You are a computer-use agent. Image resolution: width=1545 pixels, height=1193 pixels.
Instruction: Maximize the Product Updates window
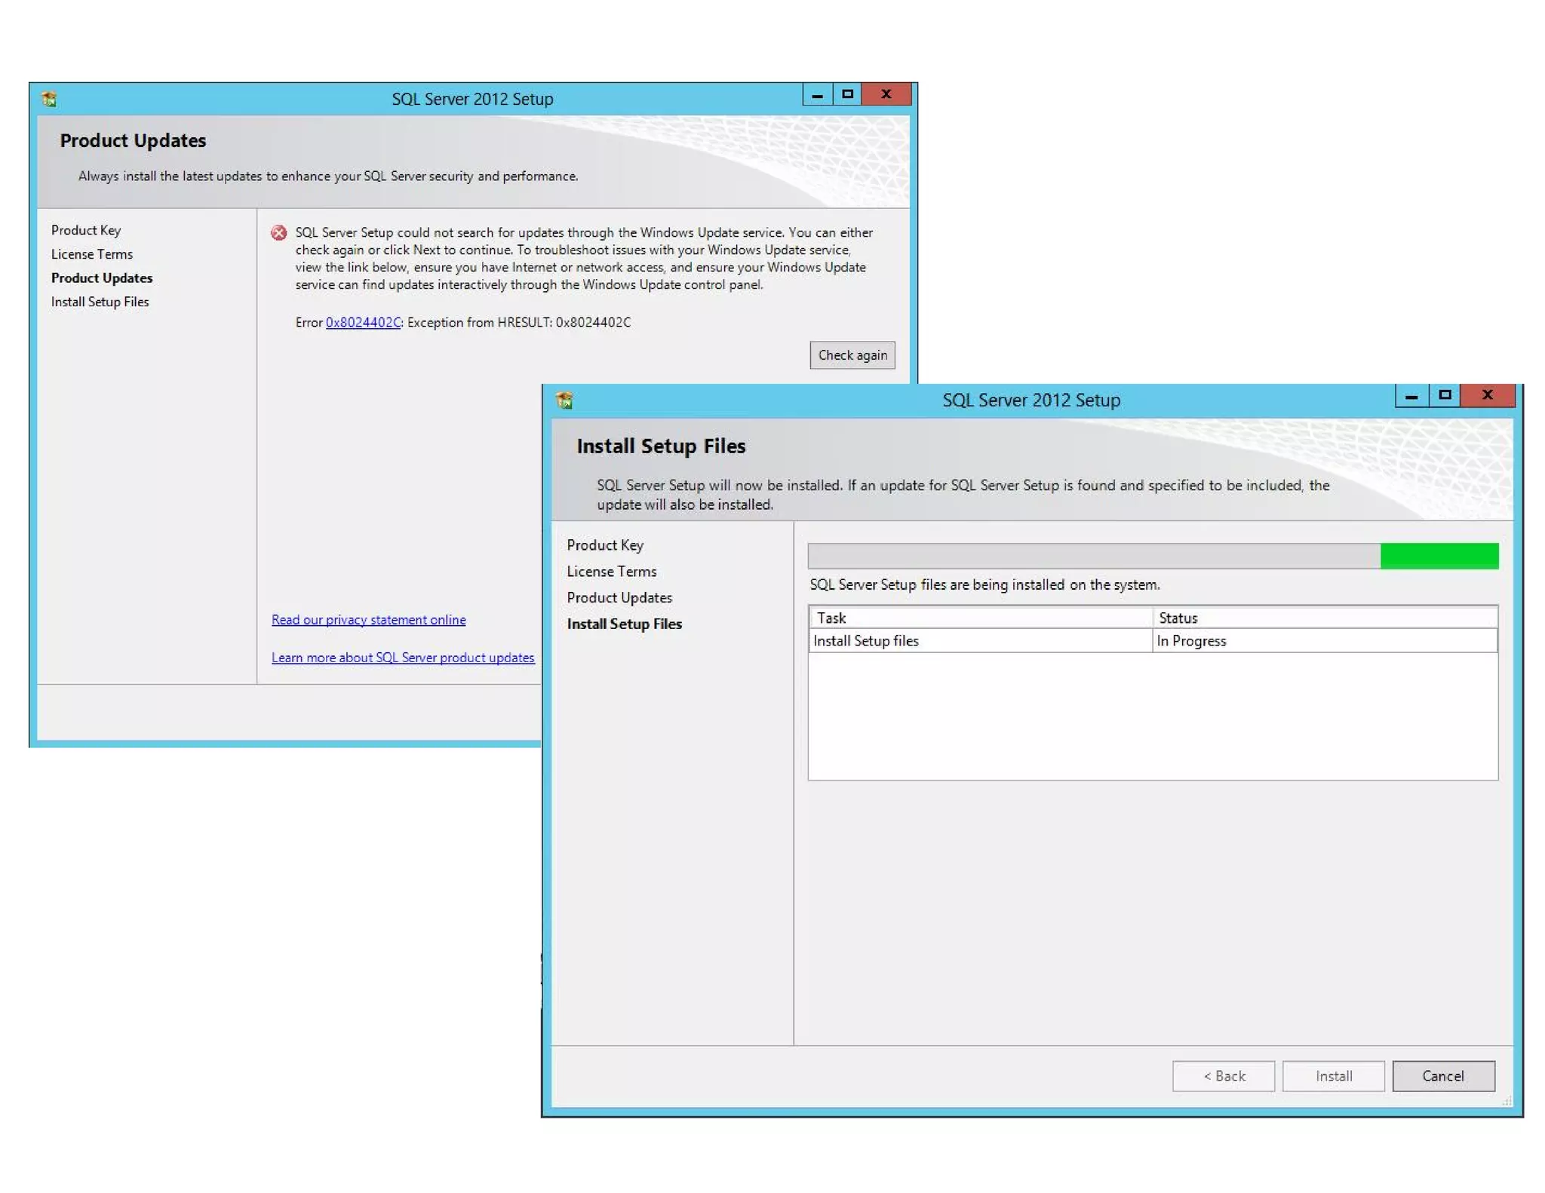[847, 95]
